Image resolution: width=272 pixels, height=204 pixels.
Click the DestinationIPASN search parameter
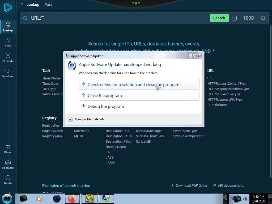tap(119, 136)
